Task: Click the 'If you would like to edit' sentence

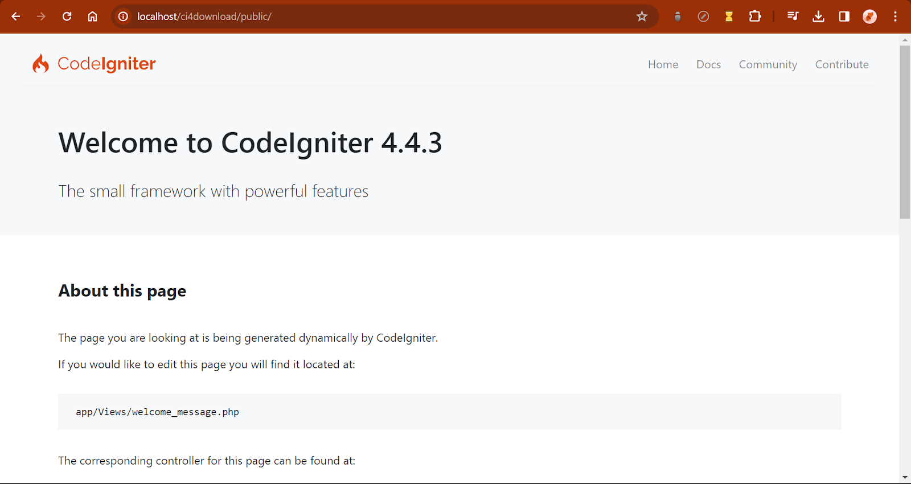Action: (206, 364)
